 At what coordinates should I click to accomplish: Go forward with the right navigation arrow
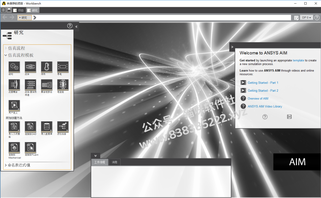[x=12, y=18]
